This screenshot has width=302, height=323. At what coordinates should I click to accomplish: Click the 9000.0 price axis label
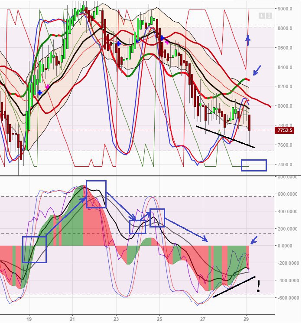[285, 9]
